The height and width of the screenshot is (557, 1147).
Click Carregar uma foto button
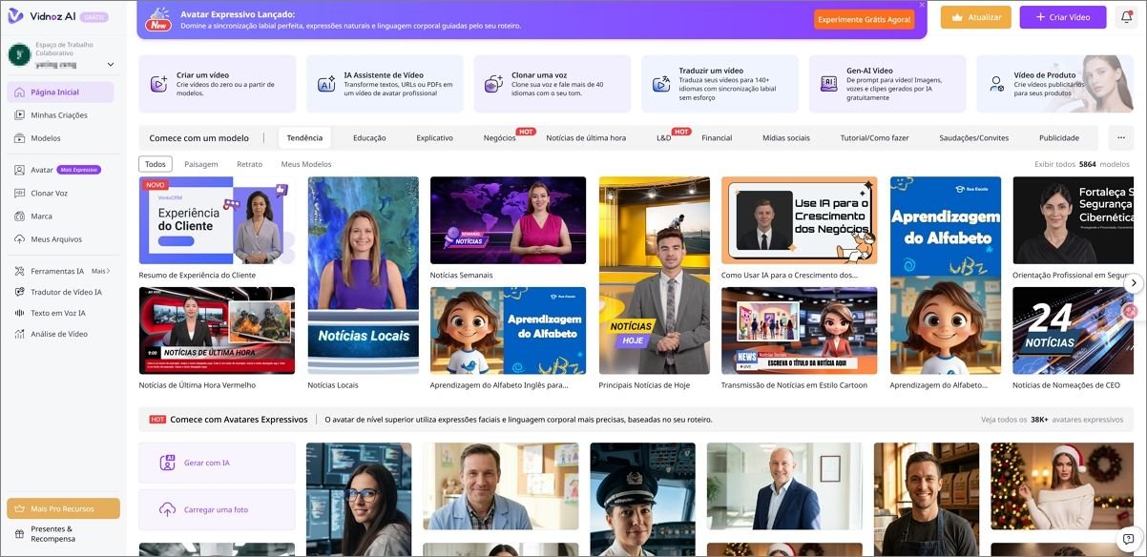[217, 509]
